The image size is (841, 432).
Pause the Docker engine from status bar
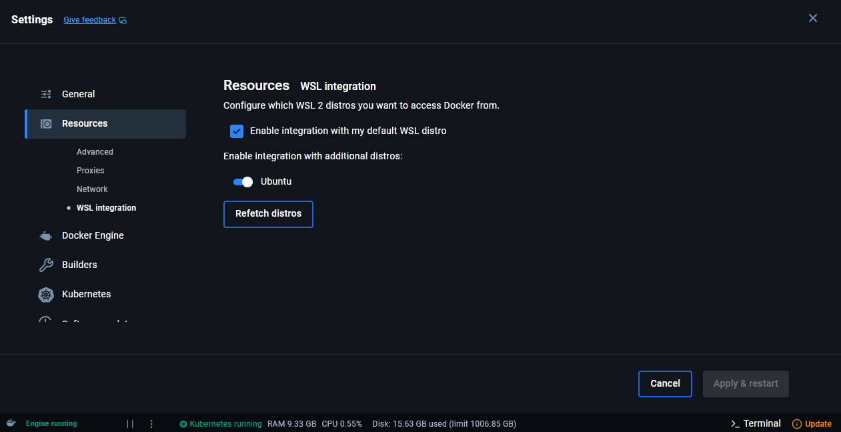(130, 423)
